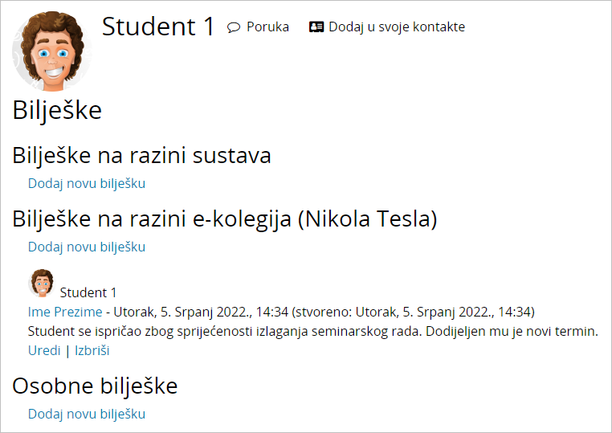The width and height of the screenshot is (612, 433).
Task: Click the note text about seminarskog rada
Action: (x=313, y=331)
